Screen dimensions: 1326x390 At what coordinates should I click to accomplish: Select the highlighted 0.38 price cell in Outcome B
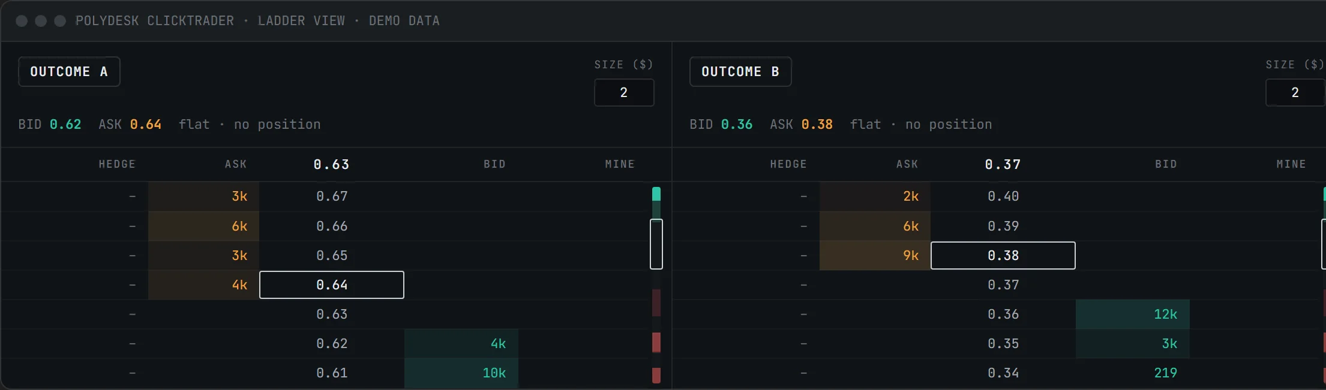(1003, 255)
